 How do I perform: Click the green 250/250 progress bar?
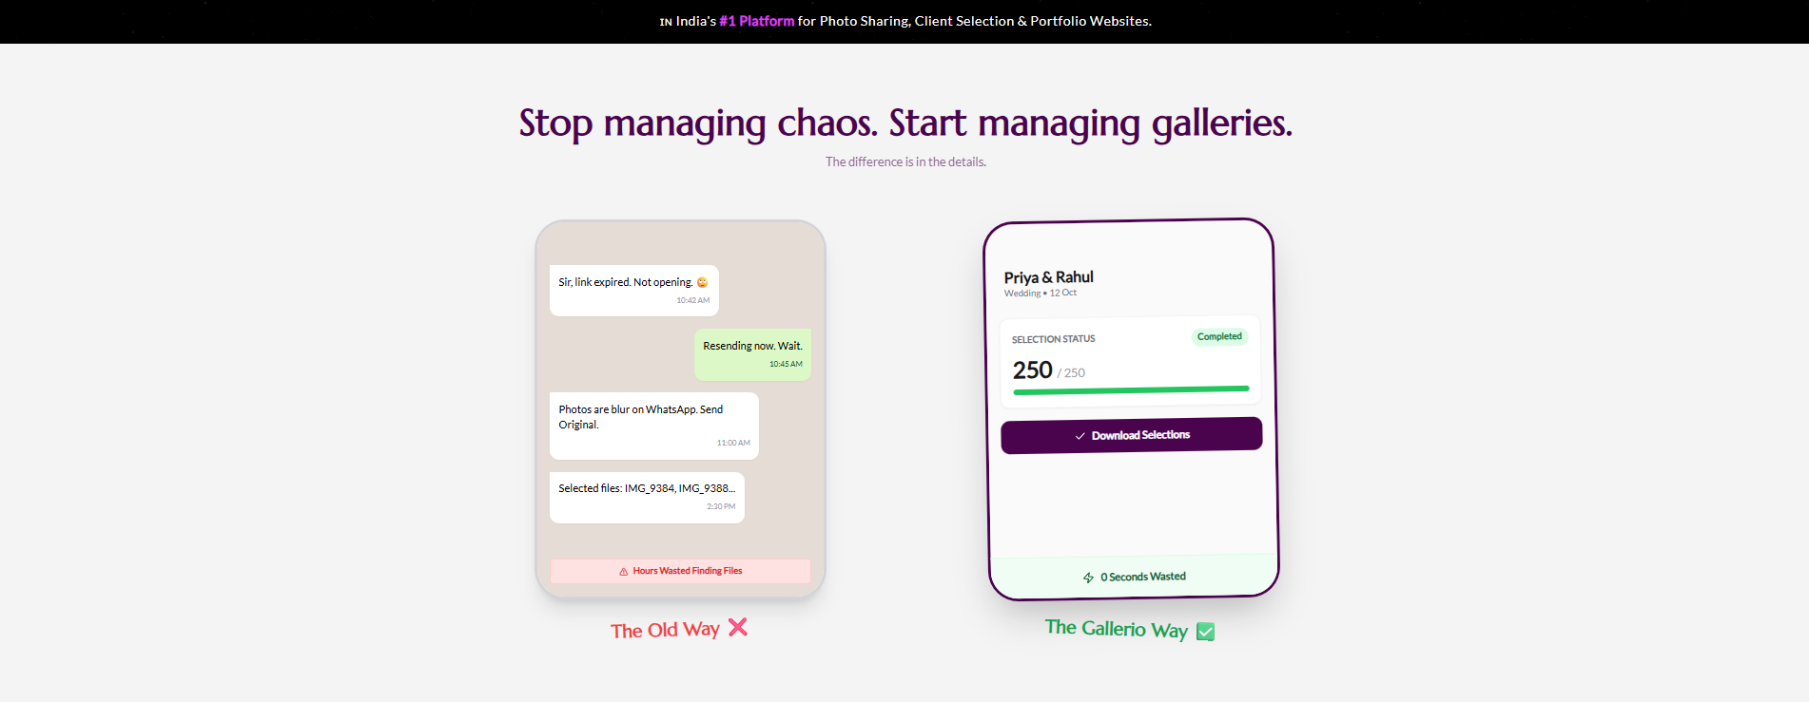[1130, 389]
